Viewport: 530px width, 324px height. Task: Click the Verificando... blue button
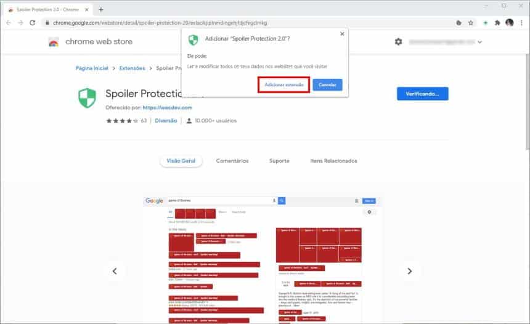coord(423,94)
